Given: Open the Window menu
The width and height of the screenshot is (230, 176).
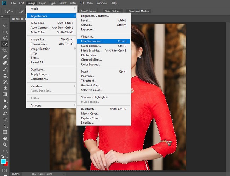Looking at the screenshot, I should click(102, 3).
